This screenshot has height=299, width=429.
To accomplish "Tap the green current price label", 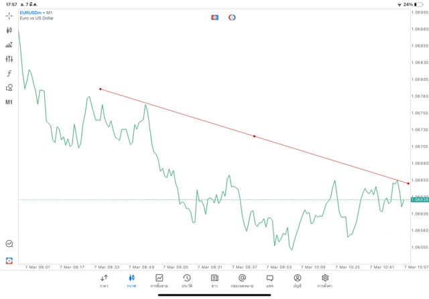I will tap(421, 199).
